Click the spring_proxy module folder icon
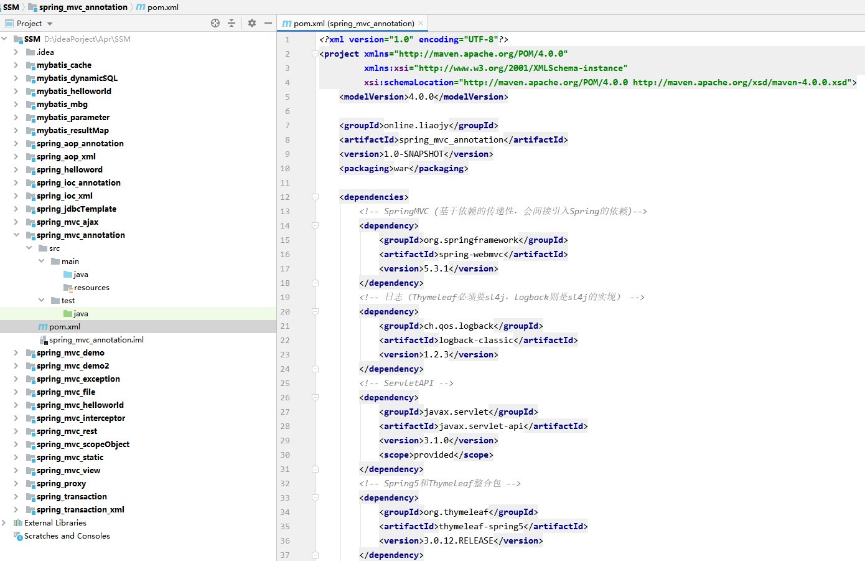The height and width of the screenshot is (561, 865). pyautogui.click(x=30, y=484)
